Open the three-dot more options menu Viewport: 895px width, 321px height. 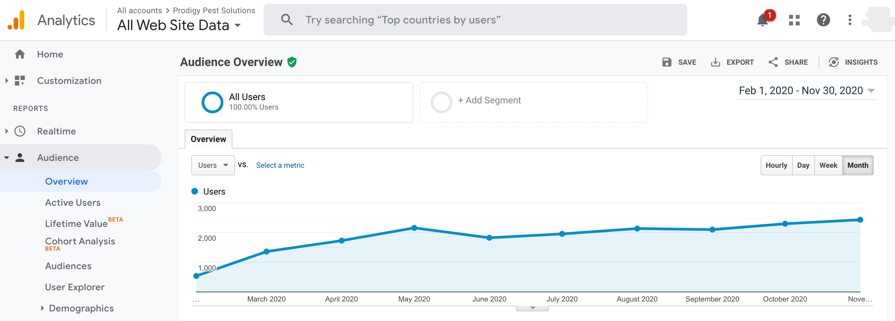[850, 20]
